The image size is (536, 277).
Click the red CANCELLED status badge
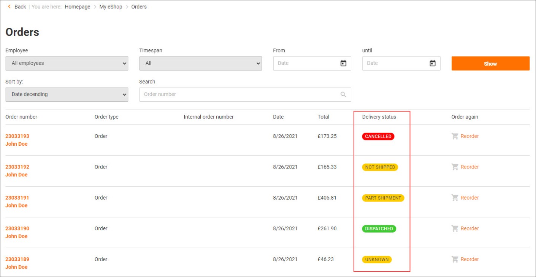point(378,136)
